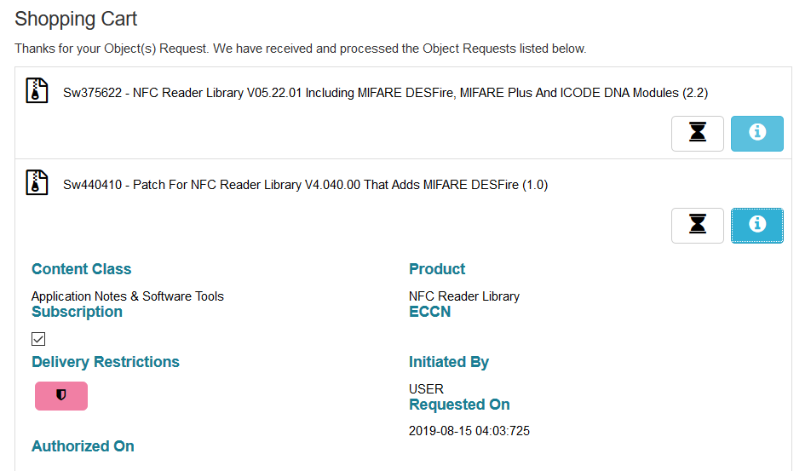Viewport: 811px width, 471px height.
Task: Click the pink Delivery Restrictions shield badge
Action: pyautogui.click(x=61, y=396)
